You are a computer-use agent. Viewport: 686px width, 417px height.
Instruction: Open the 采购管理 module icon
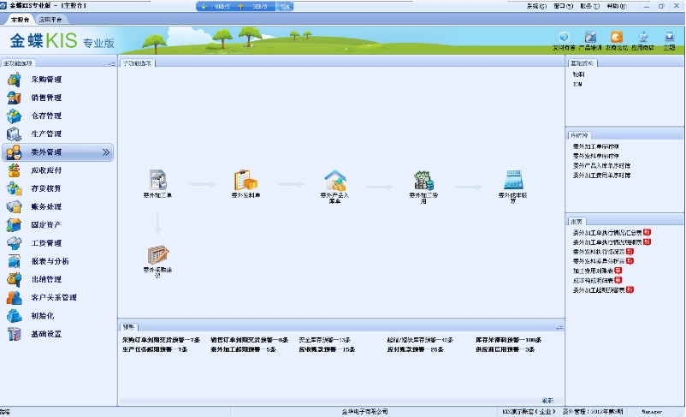(14, 80)
